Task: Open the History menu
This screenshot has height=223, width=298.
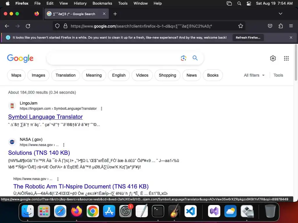Action: click(x=80, y=3)
